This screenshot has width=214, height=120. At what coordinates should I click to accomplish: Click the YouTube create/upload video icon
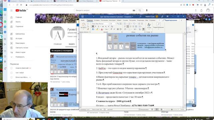pos(196,10)
